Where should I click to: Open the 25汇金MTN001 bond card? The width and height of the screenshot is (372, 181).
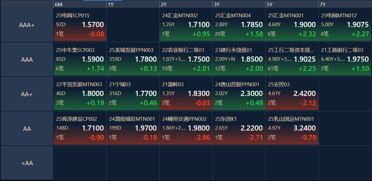292,24
